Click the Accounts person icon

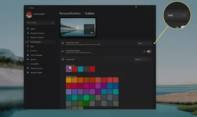click(28, 51)
